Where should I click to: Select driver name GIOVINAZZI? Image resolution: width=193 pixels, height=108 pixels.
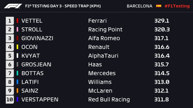click(37, 38)
